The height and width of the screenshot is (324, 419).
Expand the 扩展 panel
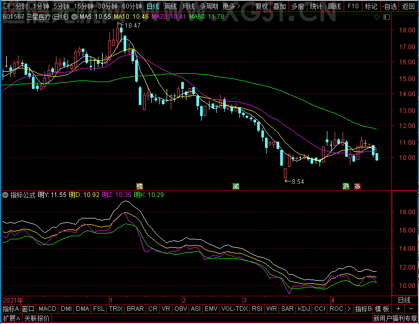click(12, 318)
